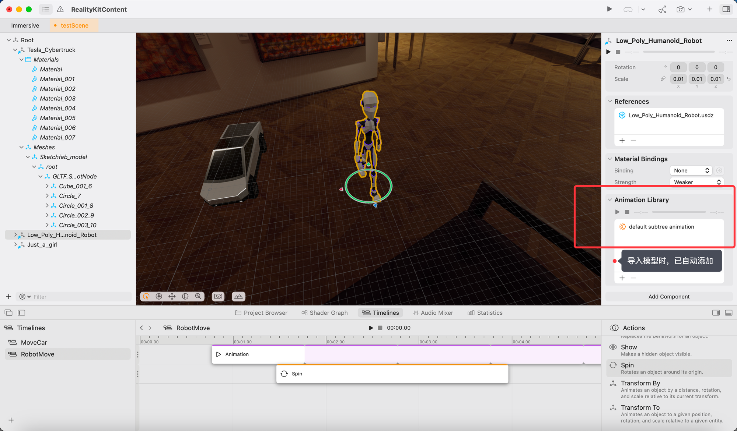Screen dimensions: 737x431
Task: Collapse the Animation Library section
Action: click(x=610, y=200)
